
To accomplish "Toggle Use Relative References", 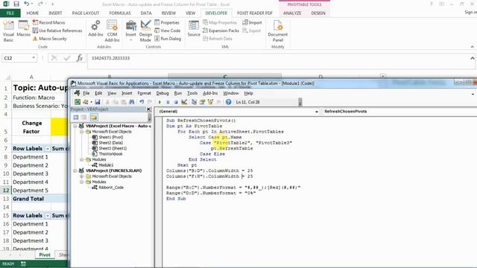I will pos(57,31).
